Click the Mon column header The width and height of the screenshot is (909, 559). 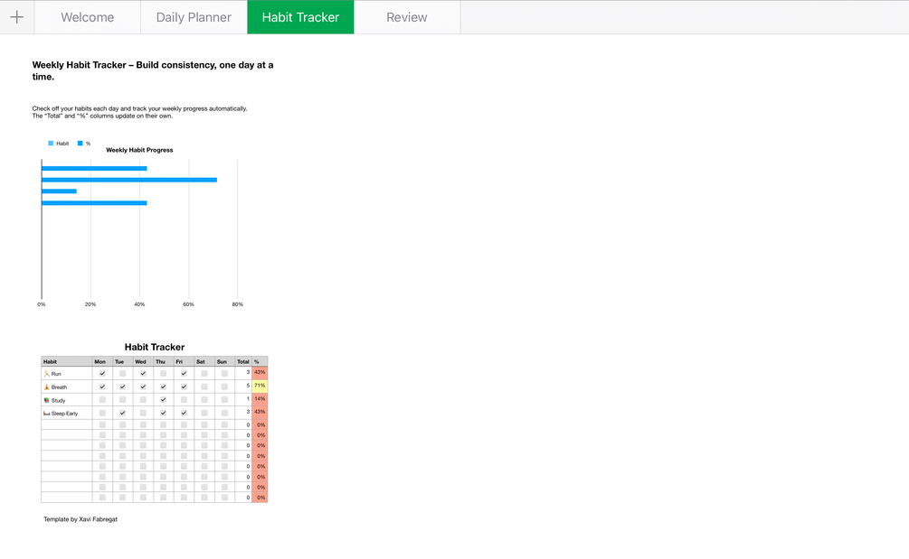click(x=102, y=361)
